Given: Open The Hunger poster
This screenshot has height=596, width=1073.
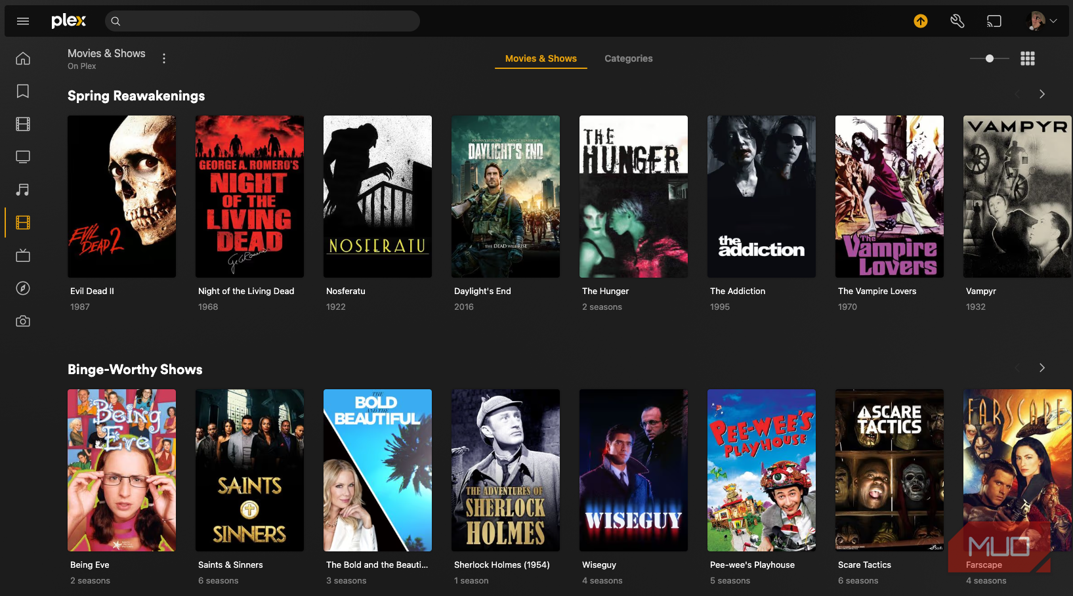Looking at the screenshot, I should pyautogui.click(x=633, y=196).
